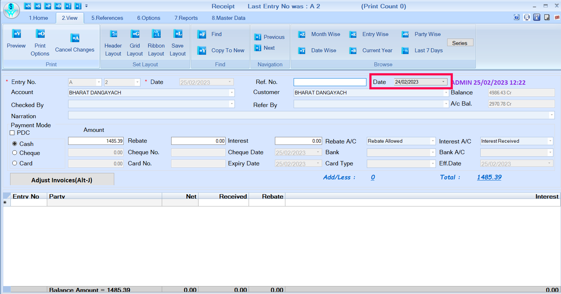
Task: Select the Card payment mode radio
Action: tap(15, 163)
